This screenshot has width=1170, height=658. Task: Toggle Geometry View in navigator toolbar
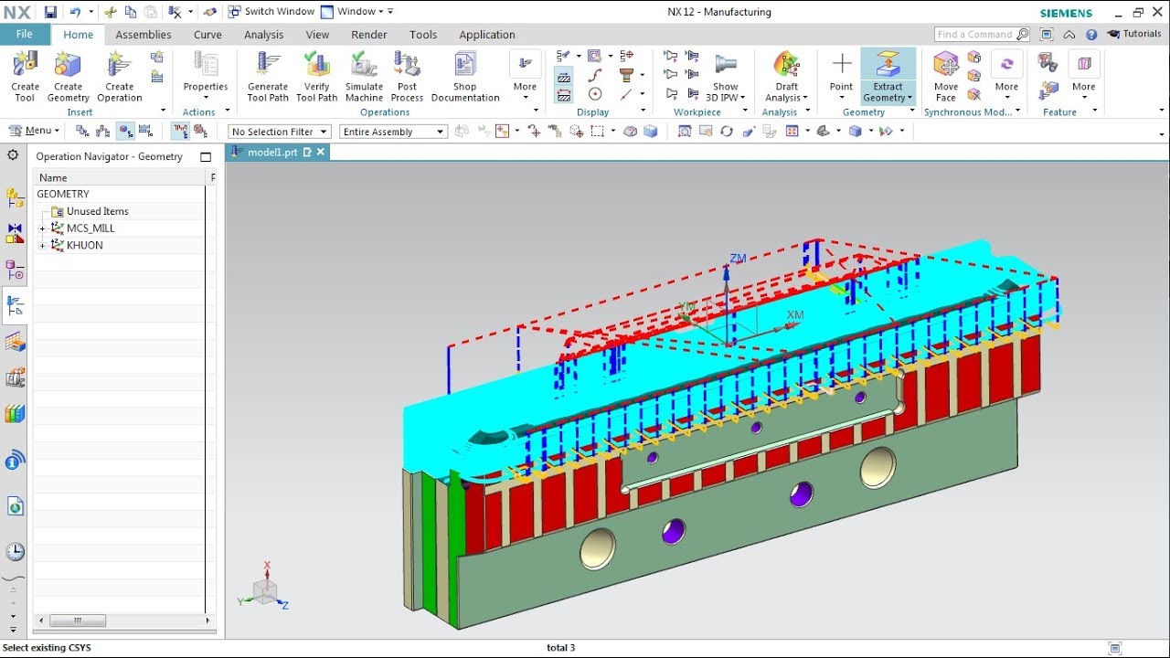125,132
